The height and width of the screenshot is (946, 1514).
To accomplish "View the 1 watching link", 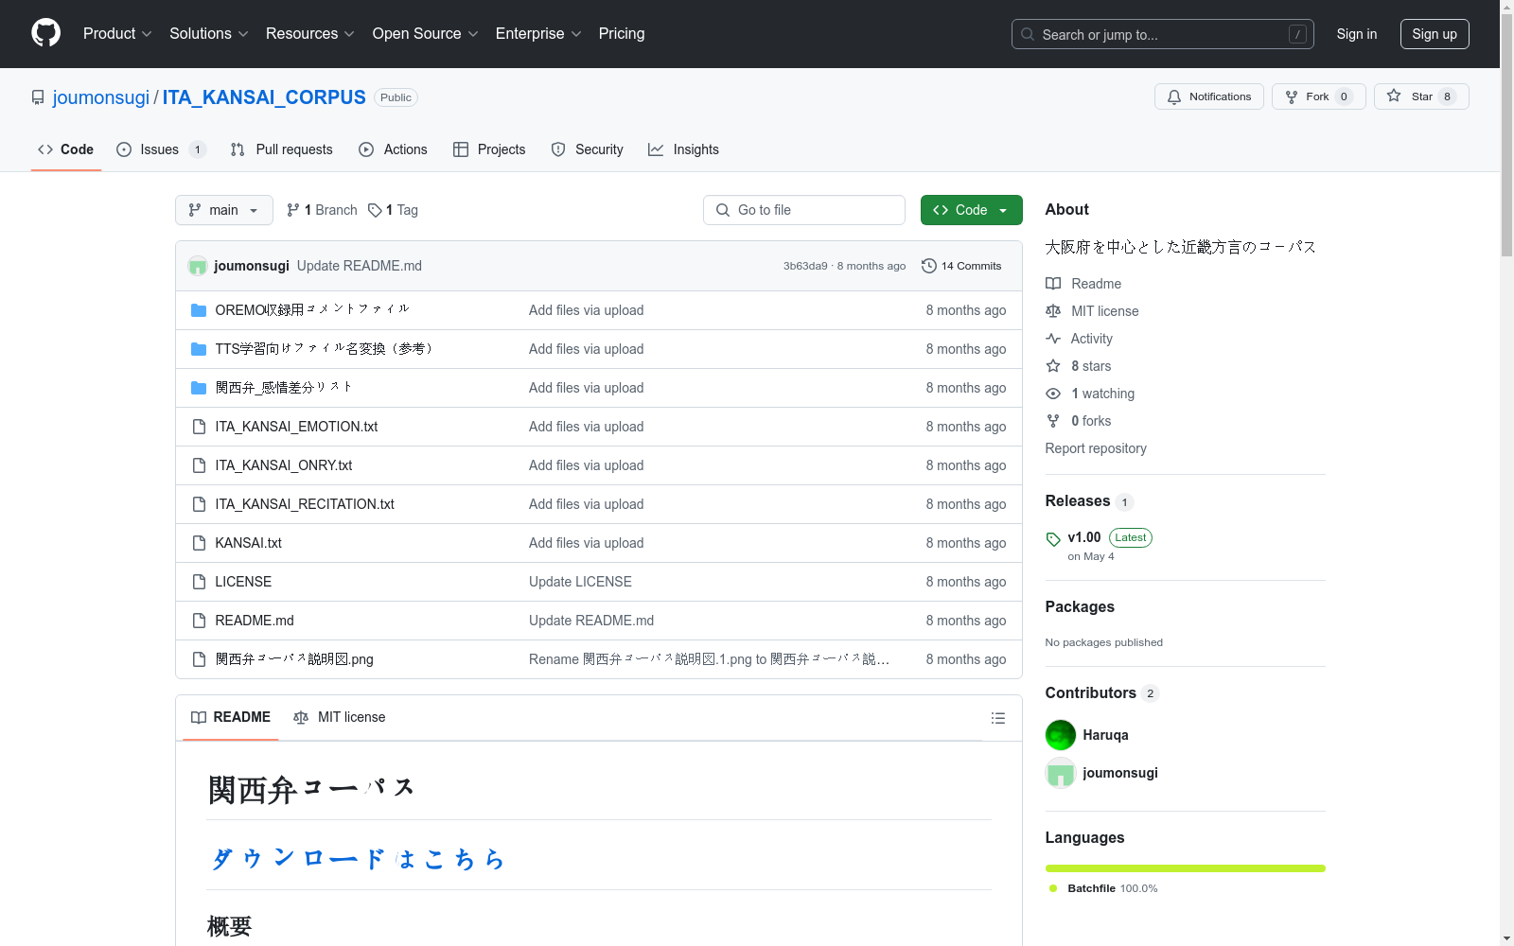I will [1090, 394].
